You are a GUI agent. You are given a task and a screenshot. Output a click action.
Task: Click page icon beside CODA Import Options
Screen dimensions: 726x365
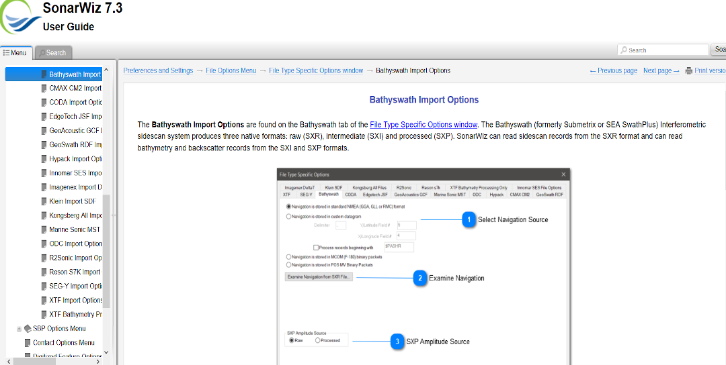coord(44,103)
